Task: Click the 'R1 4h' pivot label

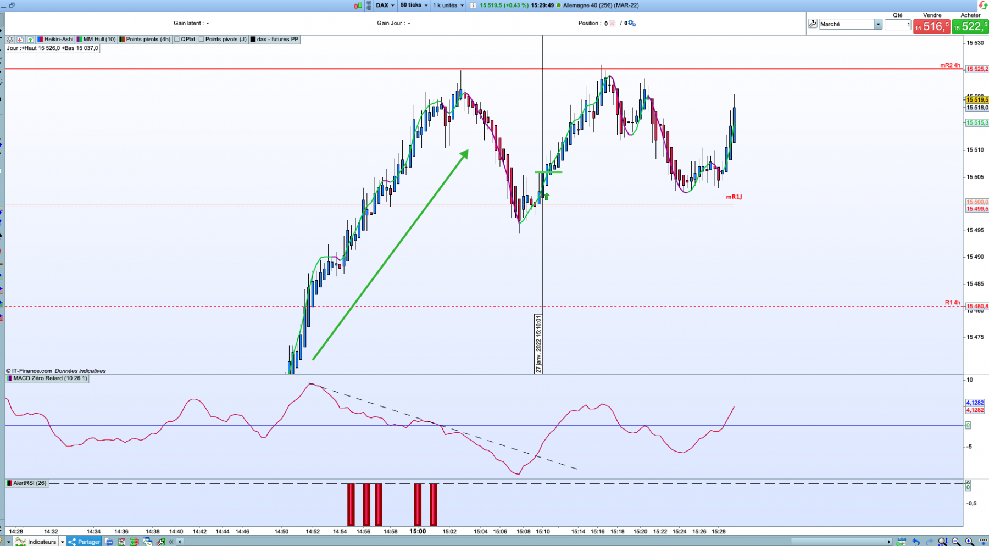Action: 952,303
